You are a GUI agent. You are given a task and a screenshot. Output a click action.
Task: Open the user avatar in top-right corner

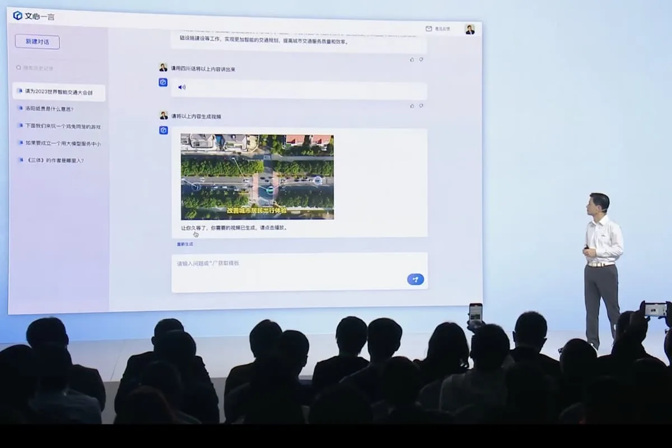470,29
